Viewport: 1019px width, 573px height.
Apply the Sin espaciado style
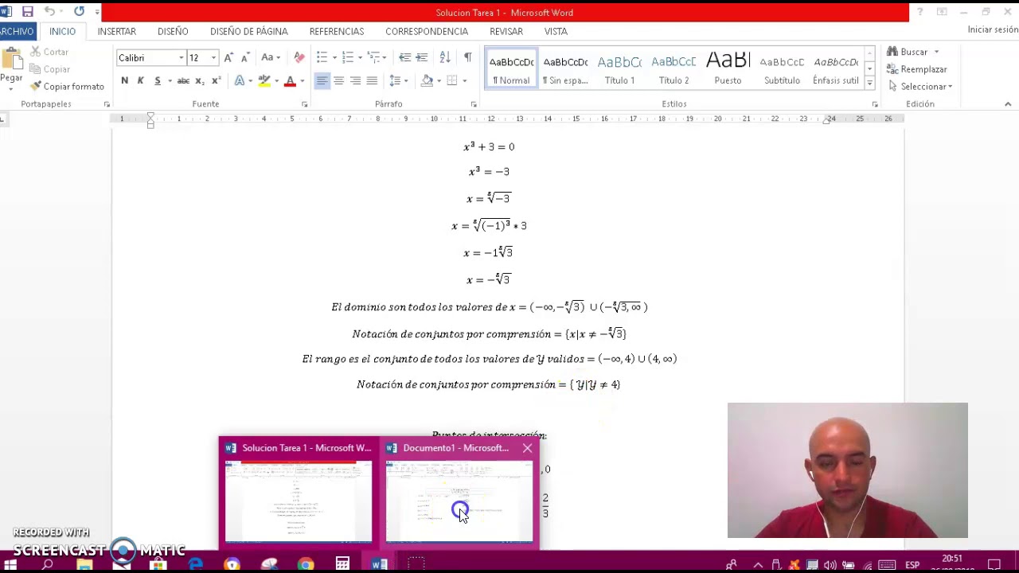point(565,69)
